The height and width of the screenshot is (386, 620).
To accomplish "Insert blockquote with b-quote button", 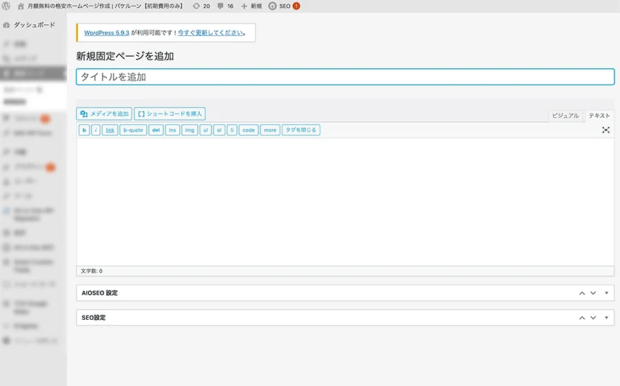I will [x=133, y=130].
